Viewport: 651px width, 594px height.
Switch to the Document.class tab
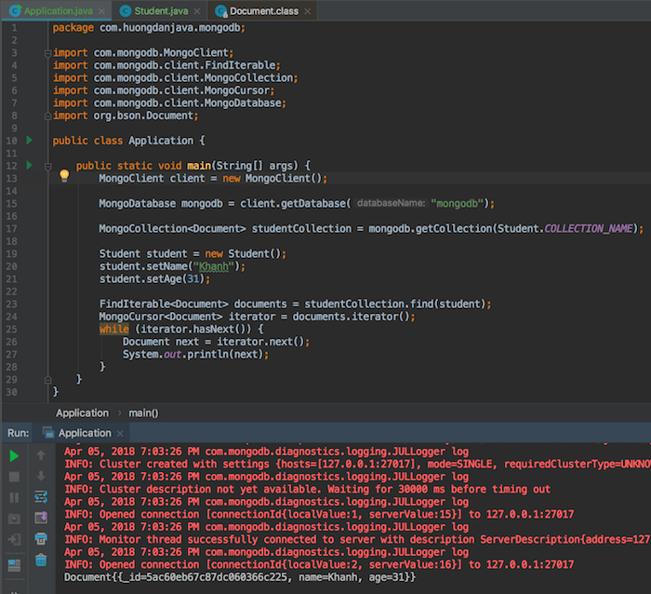264,11
